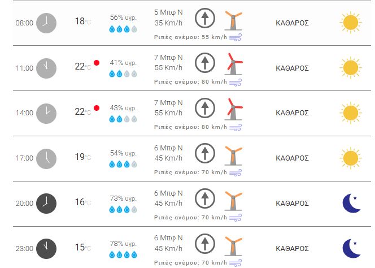
Task: Click the sun icon in the 14:00 row
Action: click(x=350, y=113)
